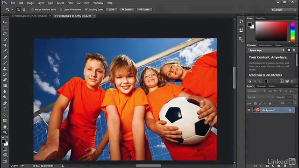Select the Eyedropper tool
299x168 pixels.
(x=5, y=51)
